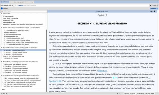This screenshot has width=159, height=95.
Task: Collapse the Cuarta Parte section
Action: pos(2,76)
